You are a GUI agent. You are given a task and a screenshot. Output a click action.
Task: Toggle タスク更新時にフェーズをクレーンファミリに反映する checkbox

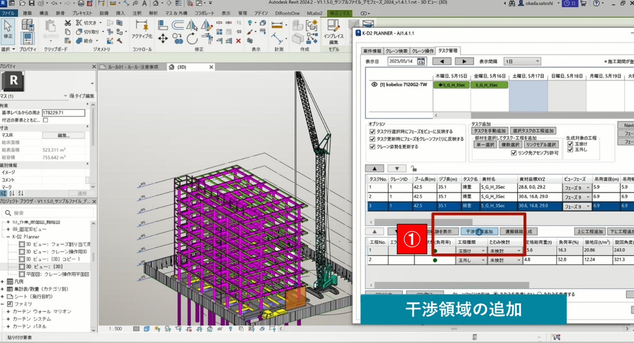(372, 139)
